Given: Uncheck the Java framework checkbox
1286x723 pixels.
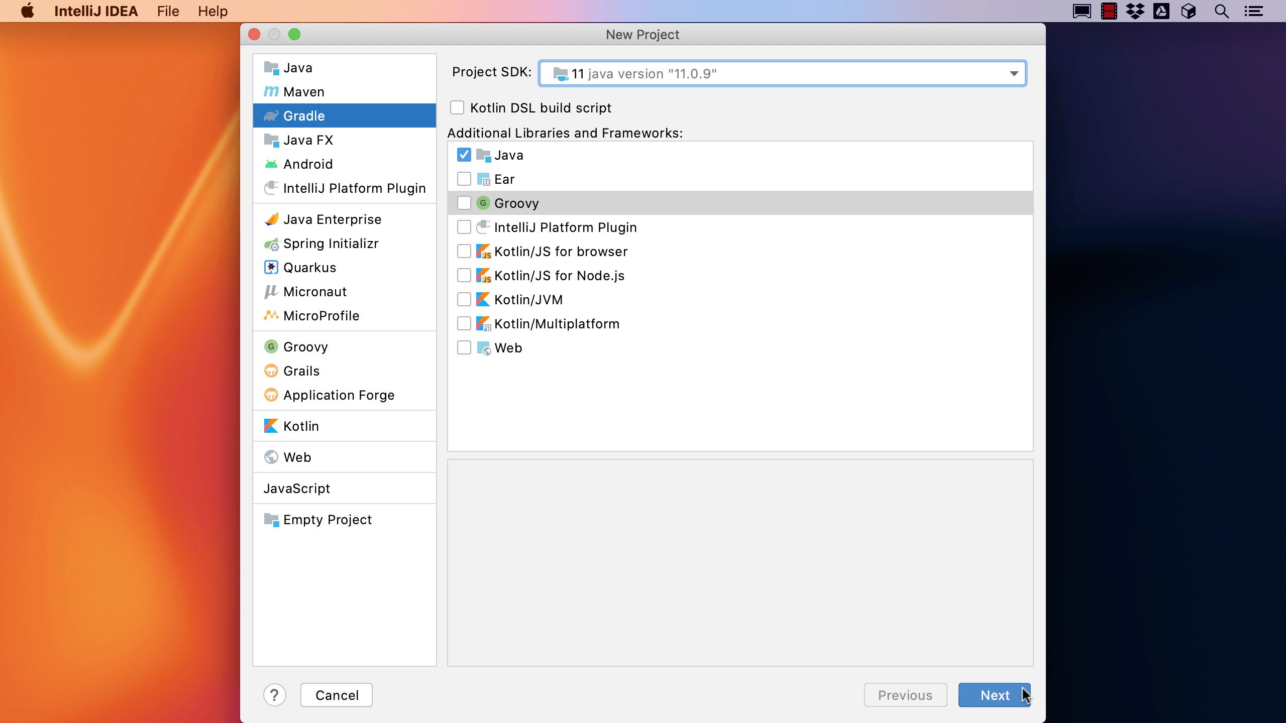Looking at the screenshot, I should pyautogui.click(x=464, y=155).
